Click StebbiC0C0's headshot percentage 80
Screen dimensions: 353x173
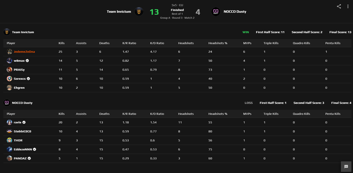coord(210,131)
